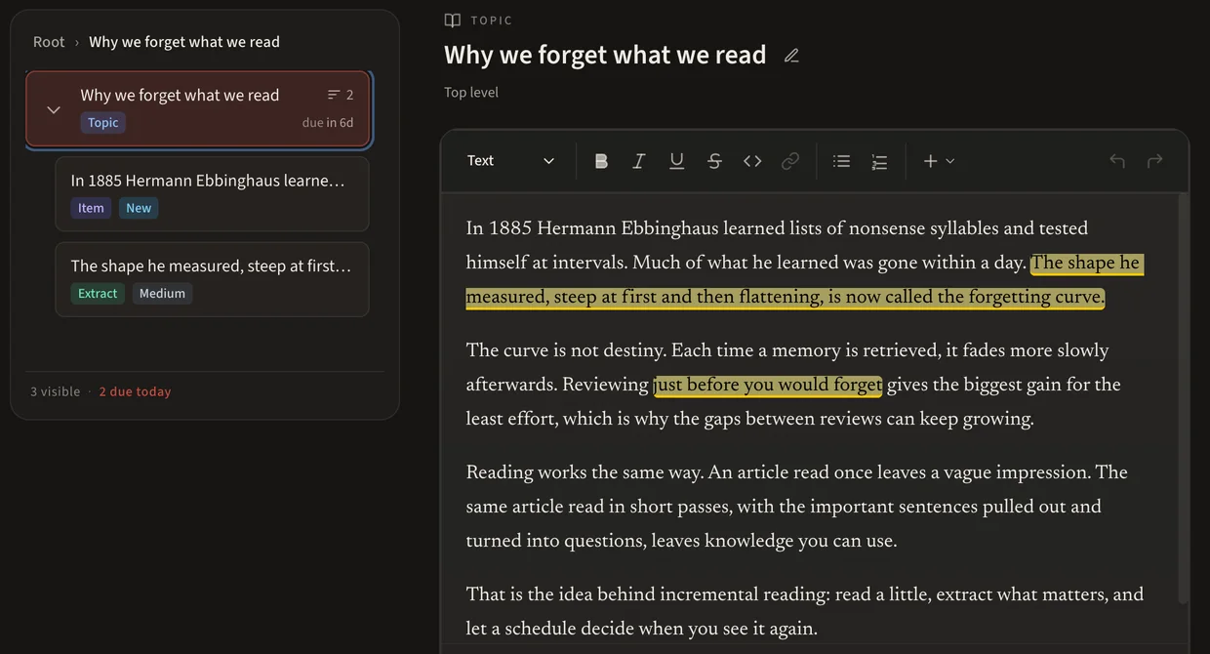Click the Top level label

[471, 93]
